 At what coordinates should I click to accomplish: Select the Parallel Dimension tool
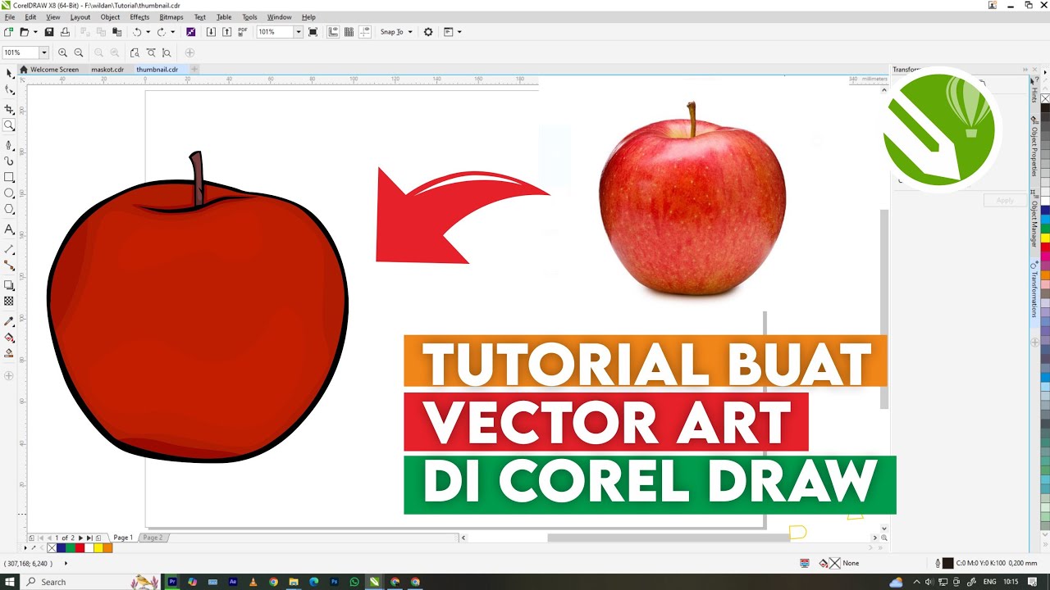pos(9,249)
